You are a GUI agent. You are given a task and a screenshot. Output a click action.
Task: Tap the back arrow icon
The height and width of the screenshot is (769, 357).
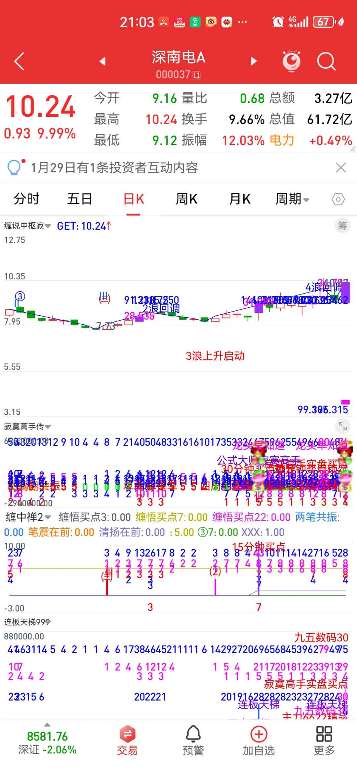(19, 62)
